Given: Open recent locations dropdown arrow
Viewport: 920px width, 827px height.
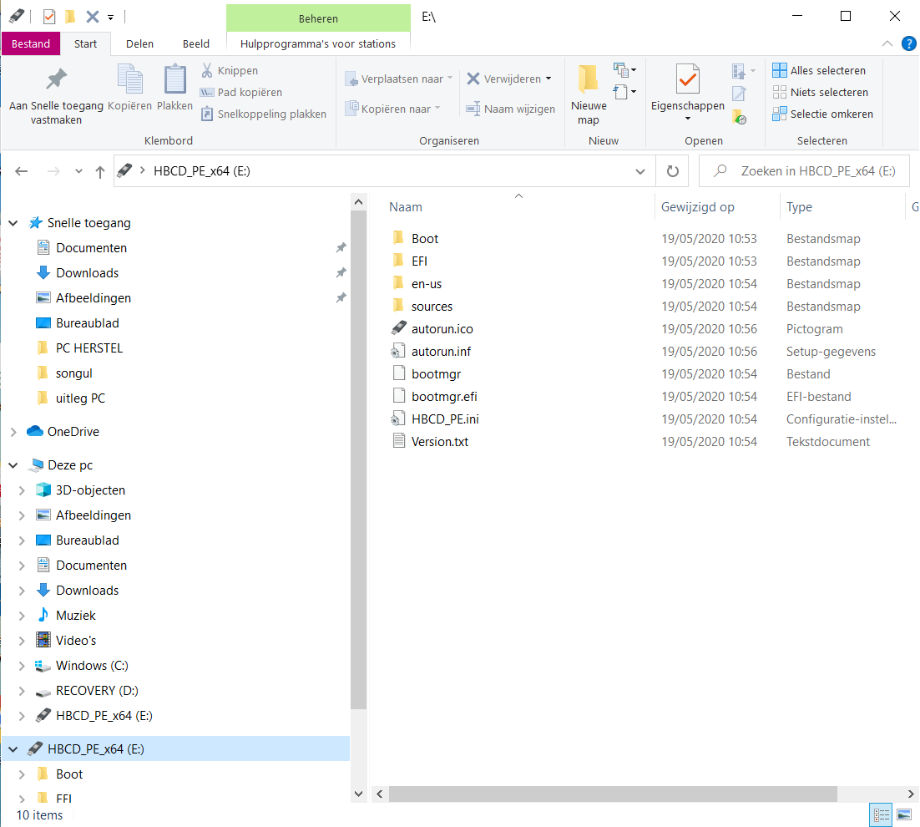Looking at the screenshot, I should (78, 171).
